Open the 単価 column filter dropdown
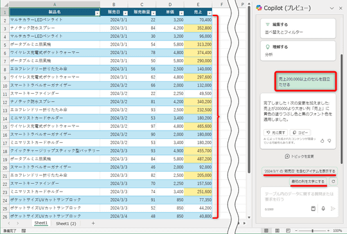 181,14
